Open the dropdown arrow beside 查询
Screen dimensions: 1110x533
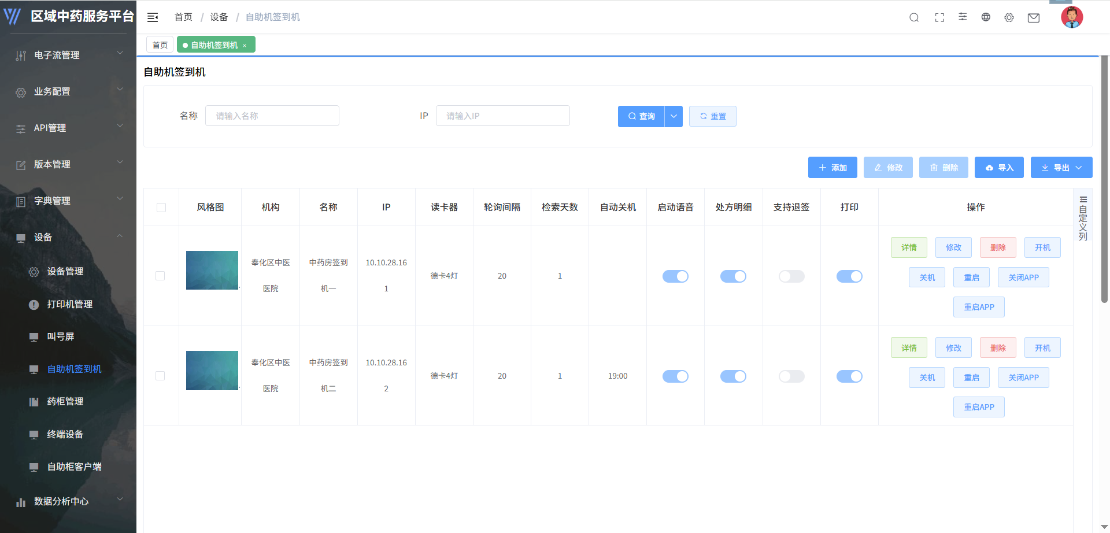(674, 116)
